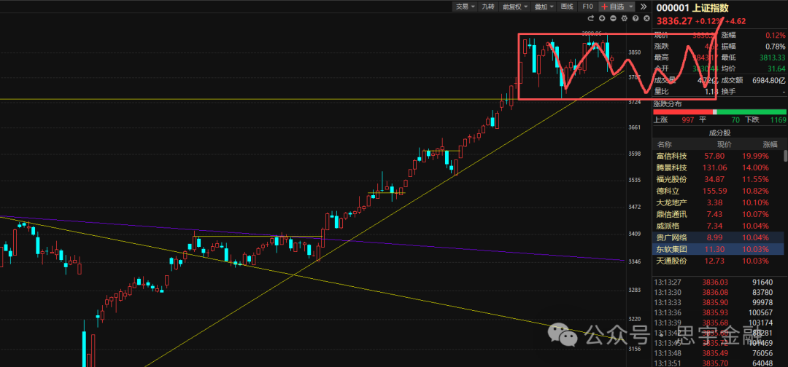
Task: Click the 最低 3813.33 value
Action: point(772,58)
